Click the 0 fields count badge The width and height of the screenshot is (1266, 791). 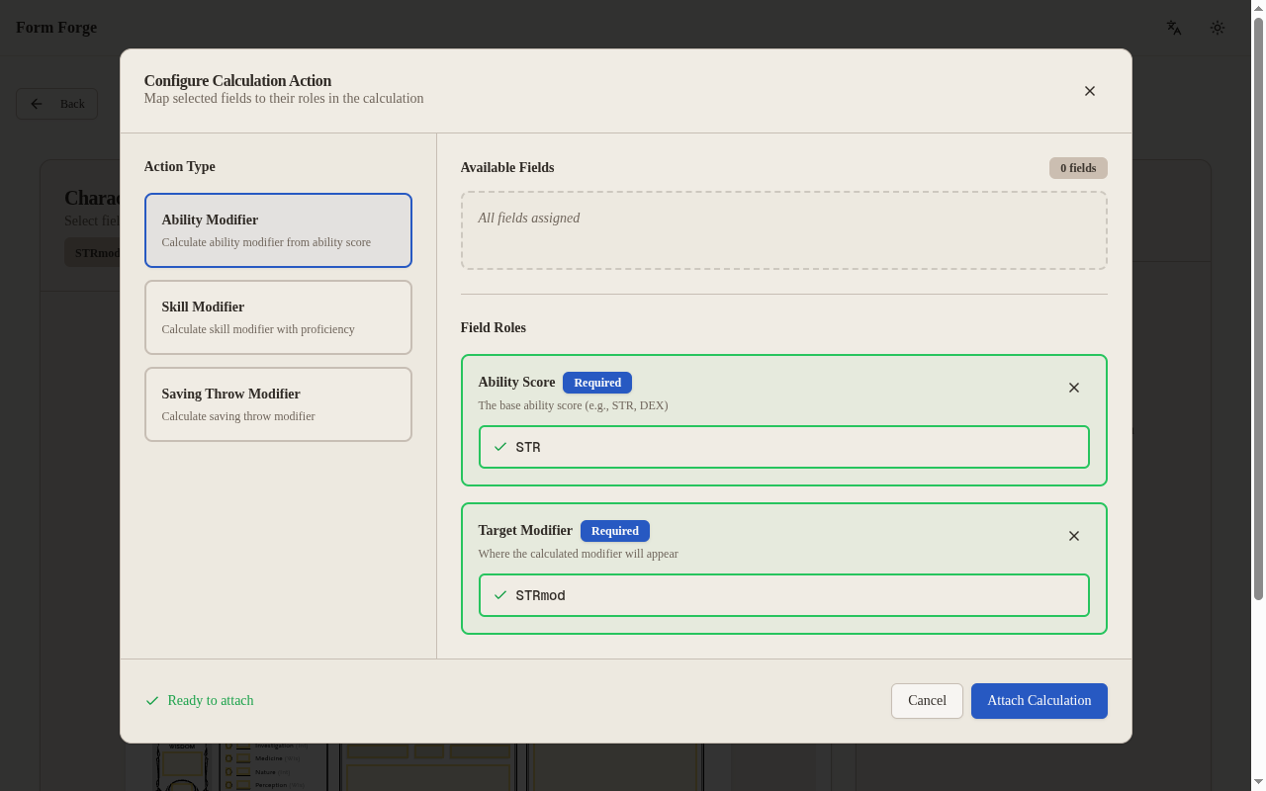[1078, 168]
